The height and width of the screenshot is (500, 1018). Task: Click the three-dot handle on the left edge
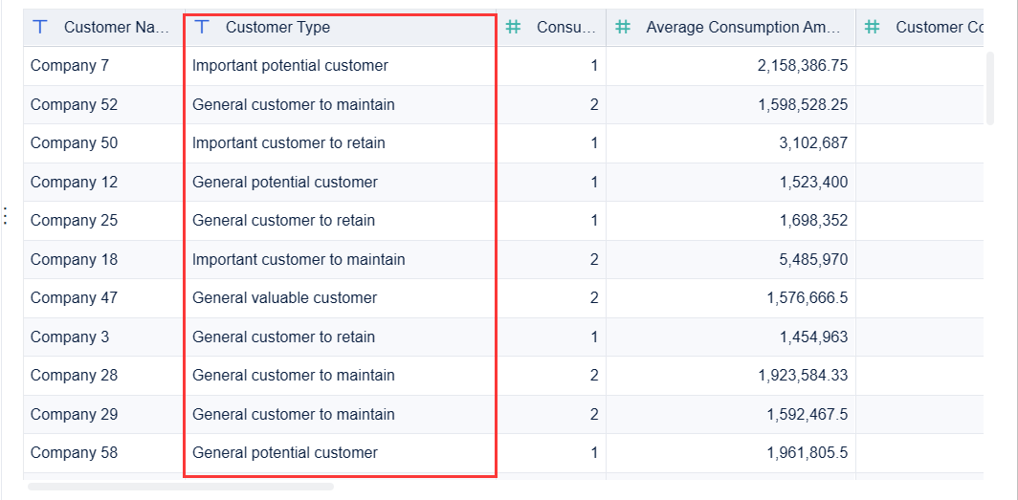pos(6,216)
